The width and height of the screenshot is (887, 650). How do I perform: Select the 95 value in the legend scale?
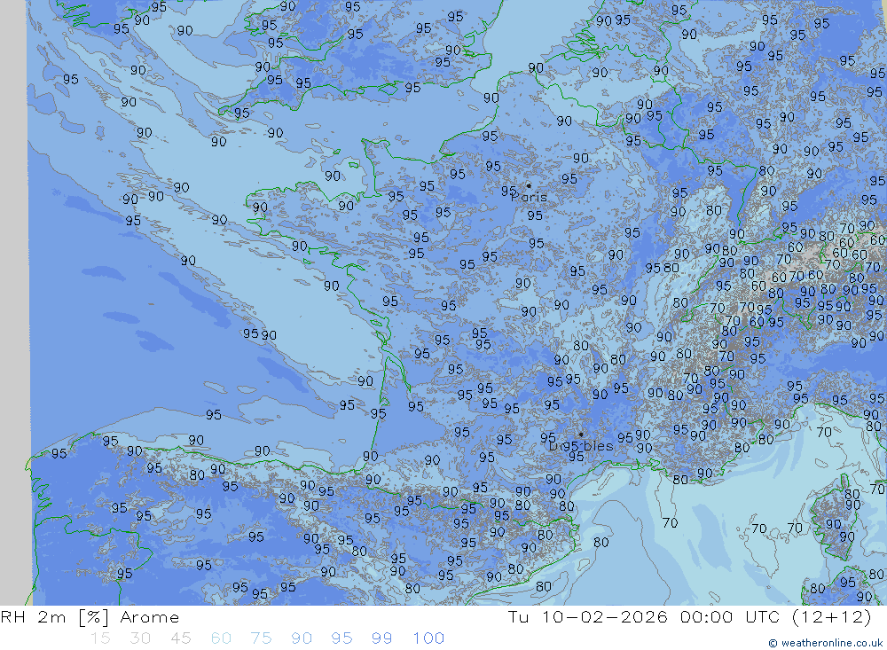click(x=341, y=638)
